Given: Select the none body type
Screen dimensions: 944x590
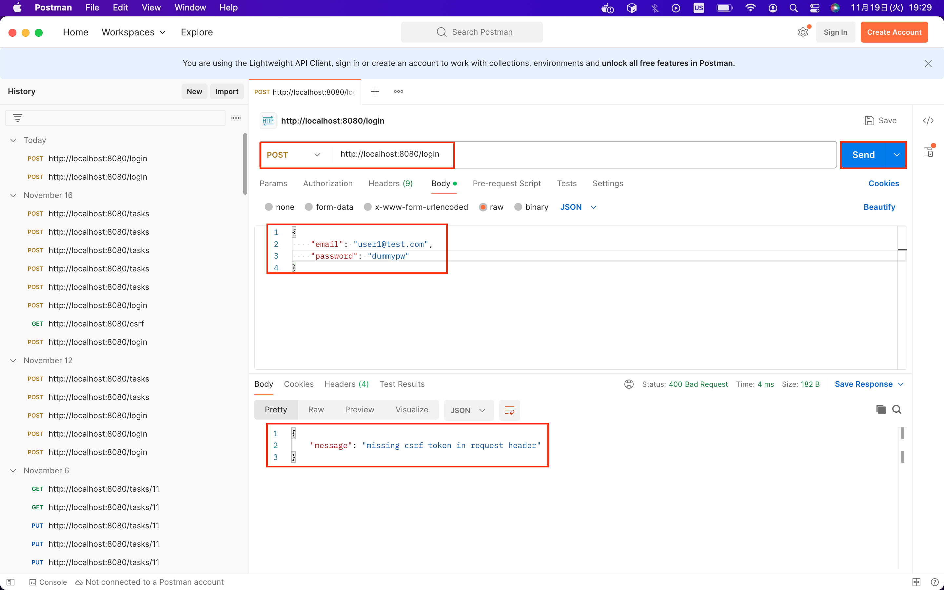Looking at the screenshot, I should [269, 207].
